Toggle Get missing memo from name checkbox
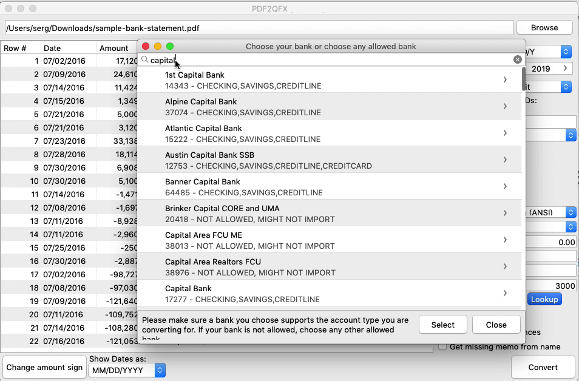The height and width of the screenshot is (381, 579). coord(442,346)
